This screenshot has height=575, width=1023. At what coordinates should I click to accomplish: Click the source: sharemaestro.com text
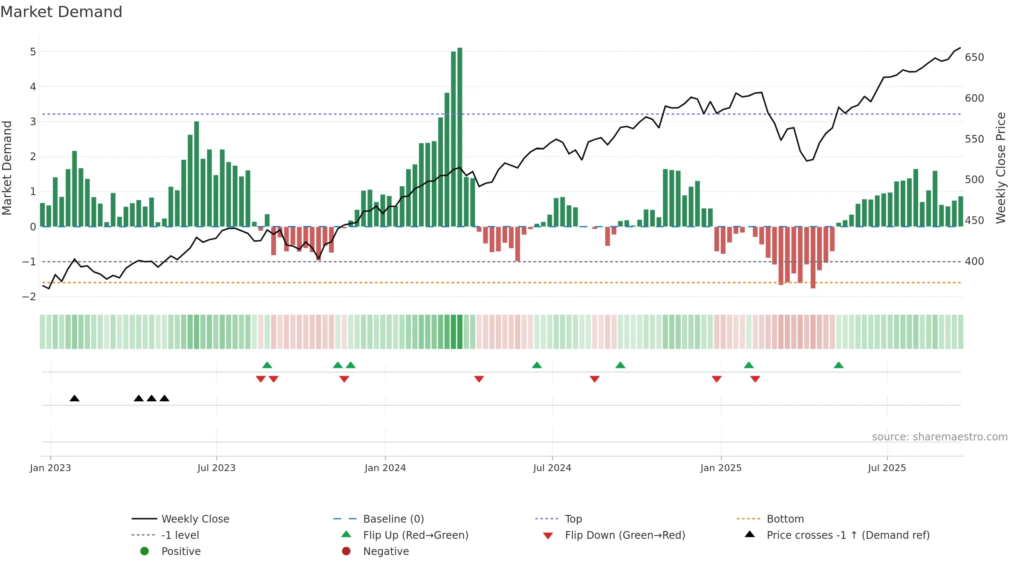tap(940, 437)
